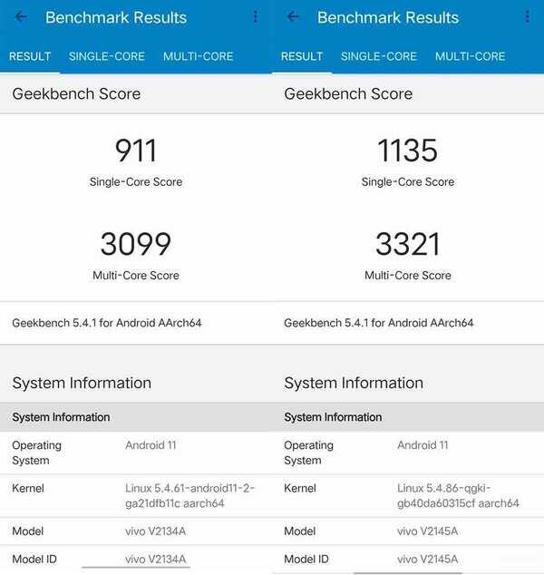Tap back arrow in left Benchmark Results
Viewport: 544px width, 575px height.
(21, 17)
